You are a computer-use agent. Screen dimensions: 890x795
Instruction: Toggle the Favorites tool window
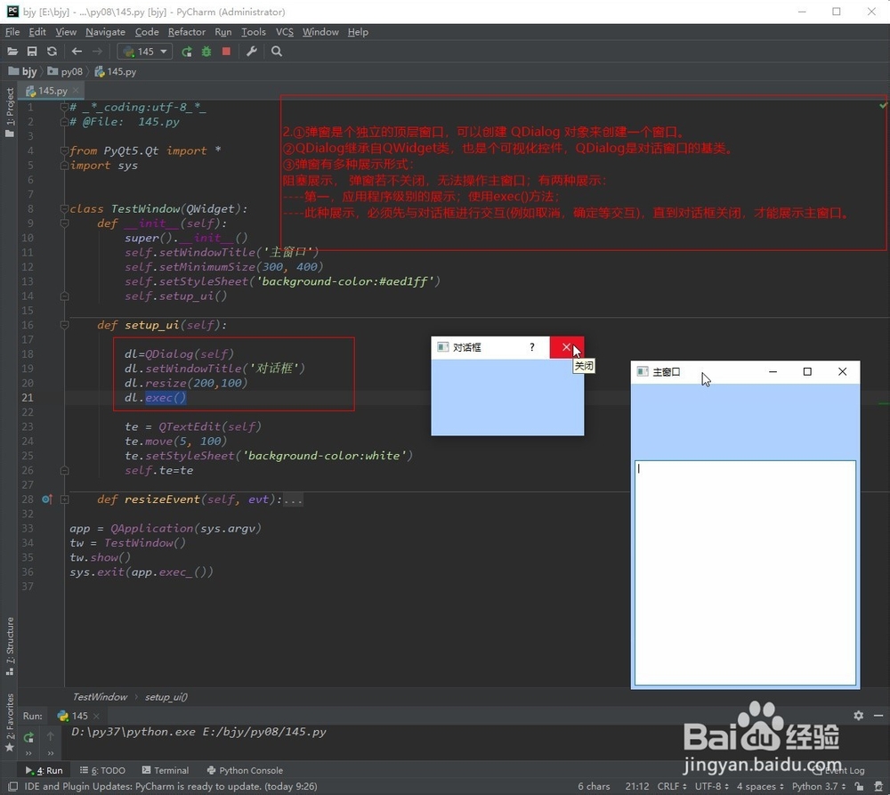pyautogui.click(x=10, y=723)
